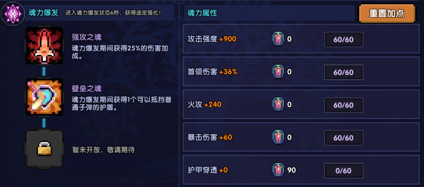Click the 60/60 box for 暴击伤害
The height and width of the screenshot is (187, 424).
(x=344, y=138)
